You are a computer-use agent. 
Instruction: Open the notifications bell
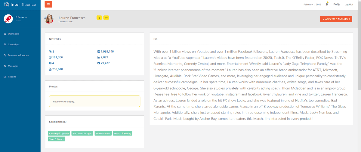327,4
